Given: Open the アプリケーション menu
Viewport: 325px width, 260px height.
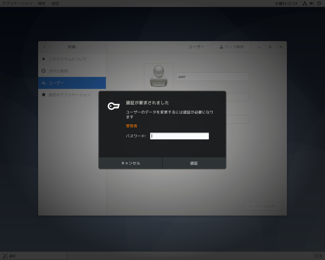Looking at the screenshot, I should pyautogui.click(x=17, y=4).
